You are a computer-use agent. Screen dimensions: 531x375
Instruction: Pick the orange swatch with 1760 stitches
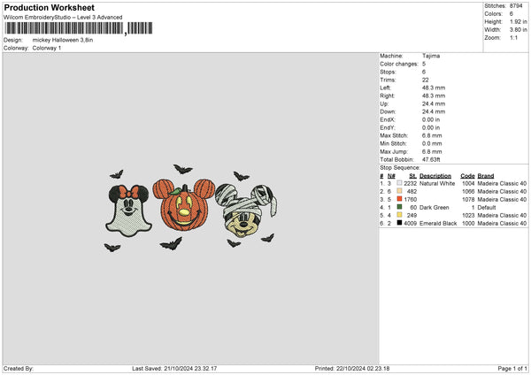click(400, 199)
